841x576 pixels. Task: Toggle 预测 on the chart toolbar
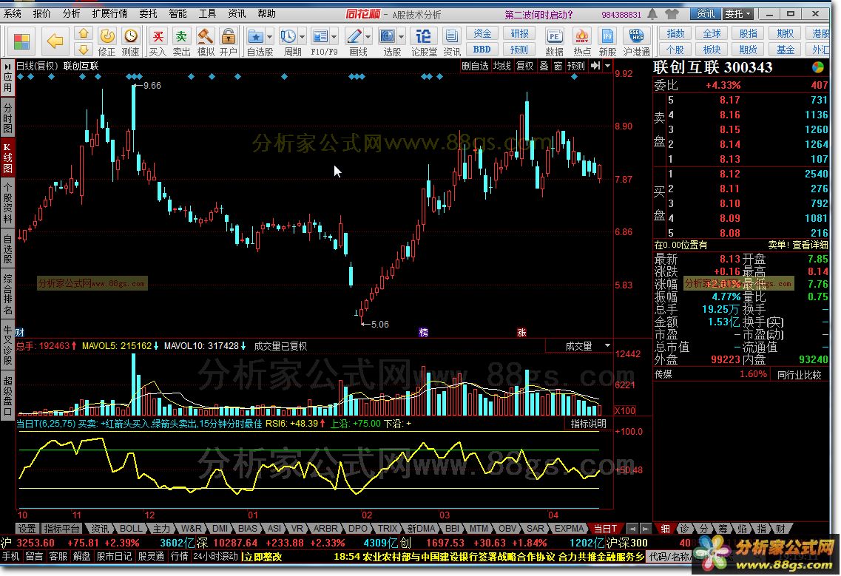(576, 66)
